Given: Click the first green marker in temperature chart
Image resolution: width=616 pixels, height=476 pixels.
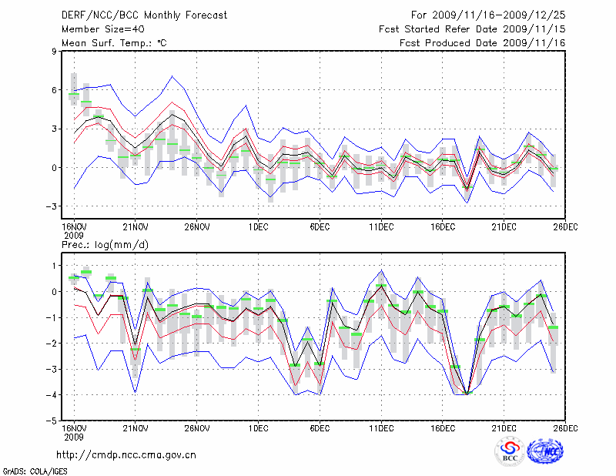Looking at the screenshot, I should 74,94.
